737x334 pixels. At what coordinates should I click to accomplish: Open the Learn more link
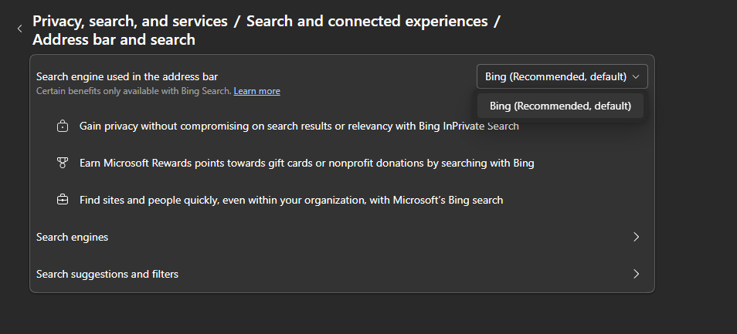257,91
